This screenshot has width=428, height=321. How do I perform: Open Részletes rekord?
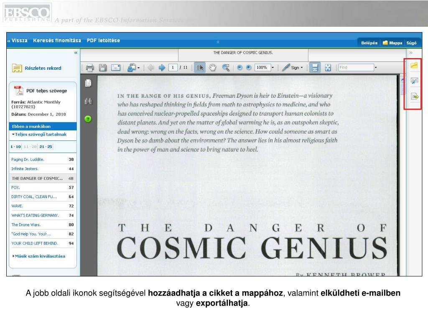[x=43, y=68]
